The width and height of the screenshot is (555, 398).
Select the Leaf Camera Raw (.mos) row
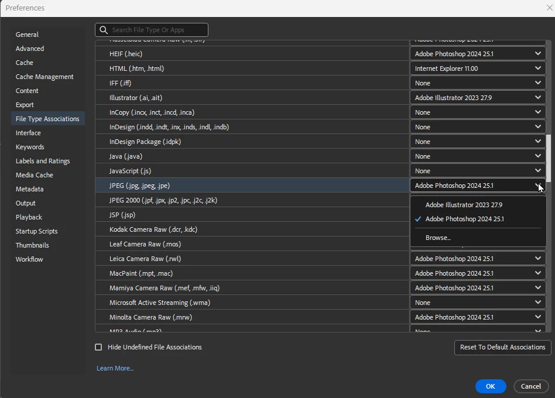[x=252, y=244]
